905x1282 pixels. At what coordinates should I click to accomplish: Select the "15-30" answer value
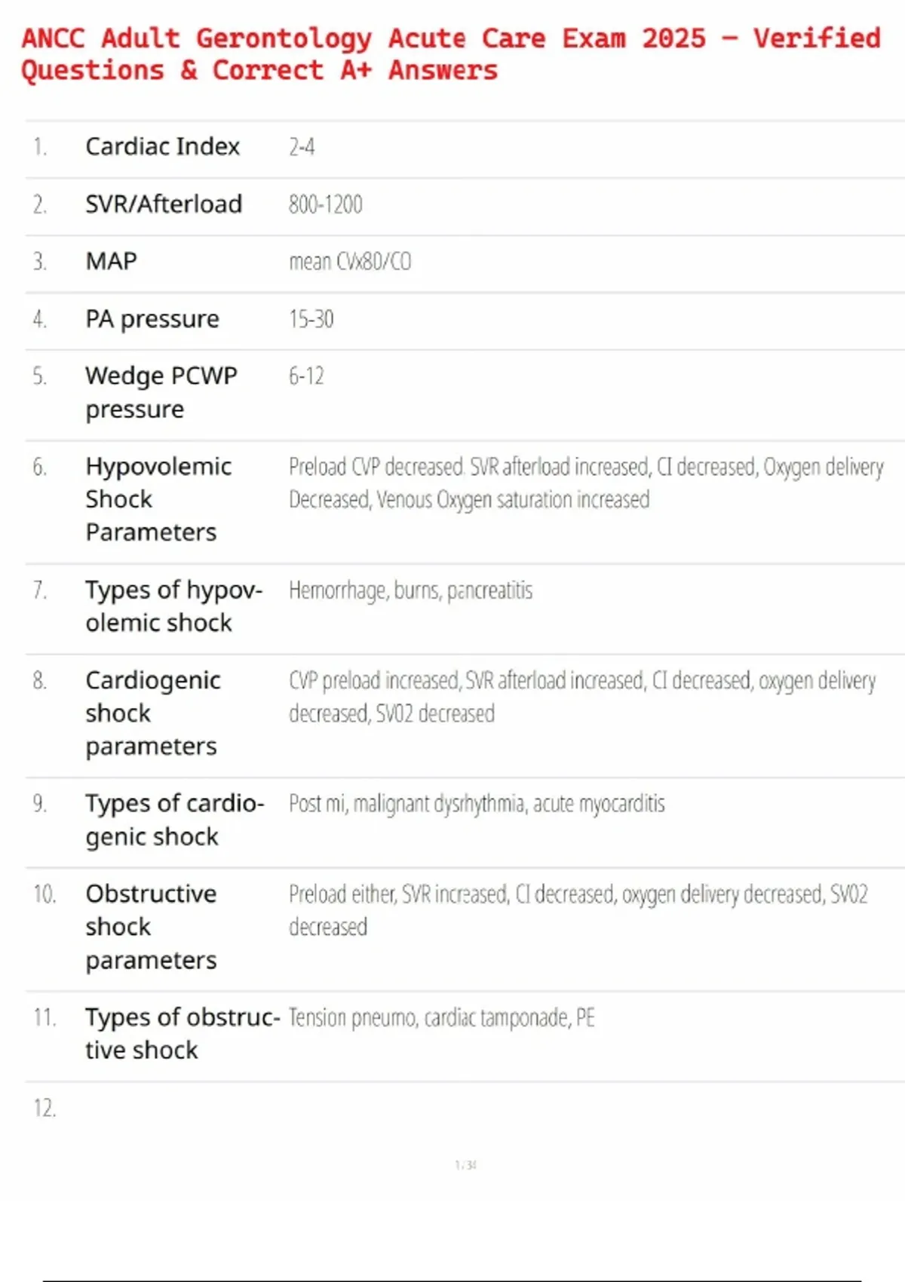tap(311, 319)
